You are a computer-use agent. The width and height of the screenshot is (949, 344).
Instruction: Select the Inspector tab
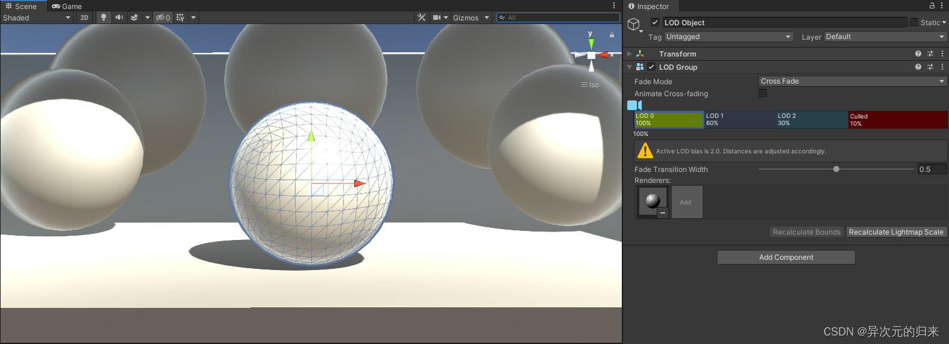click(x=650, y=6)
